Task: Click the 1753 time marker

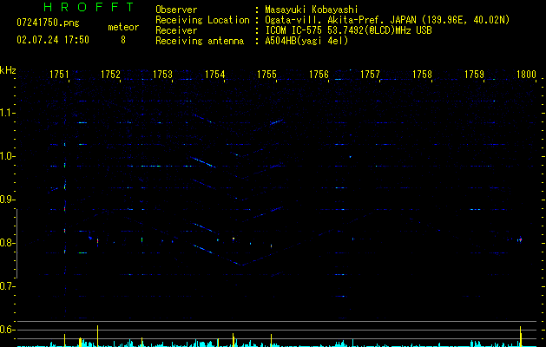Action: point(162,75)
